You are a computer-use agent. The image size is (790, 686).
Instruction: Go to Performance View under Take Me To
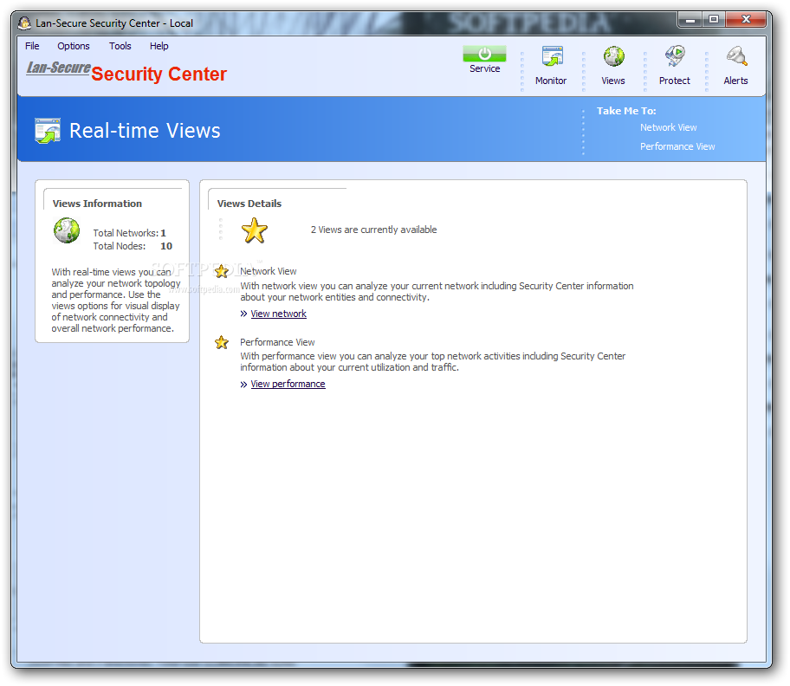click(x=677, y=146)
